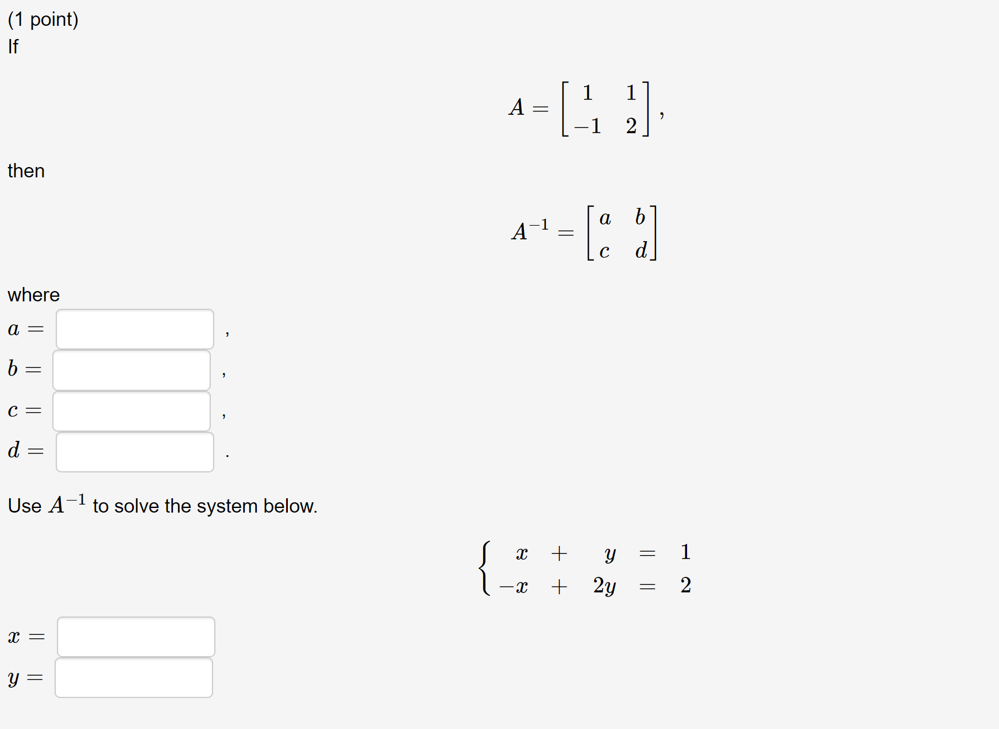Click the word 'If' heading
The width and height of the screenshot is (999, 729).
click(13, 46)
